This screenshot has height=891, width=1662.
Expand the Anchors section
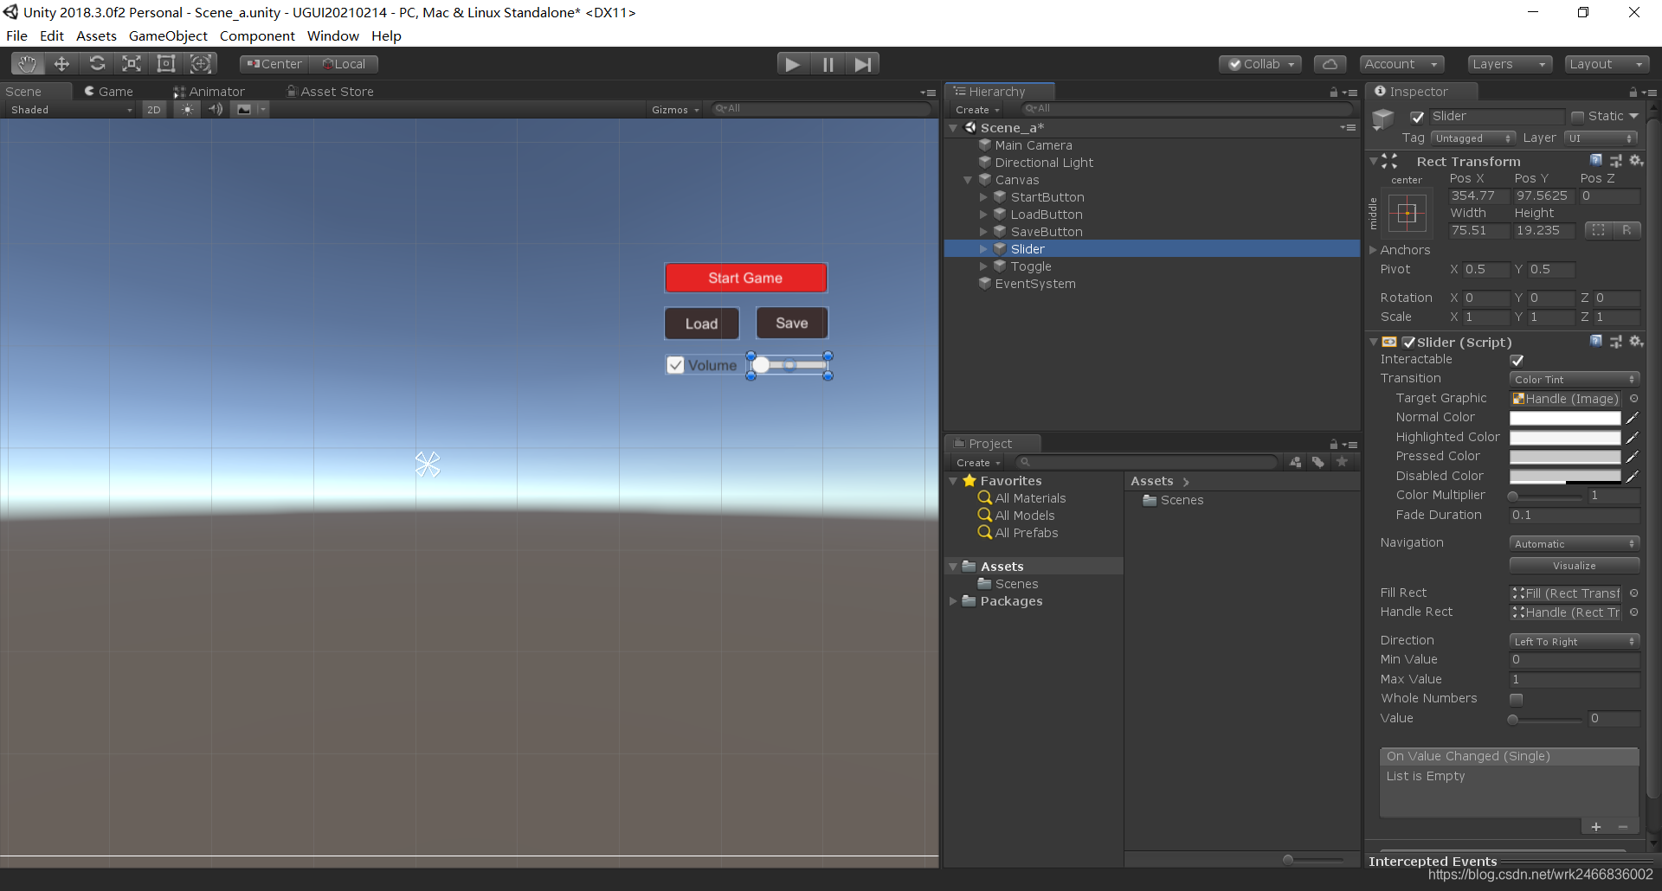1373,250
